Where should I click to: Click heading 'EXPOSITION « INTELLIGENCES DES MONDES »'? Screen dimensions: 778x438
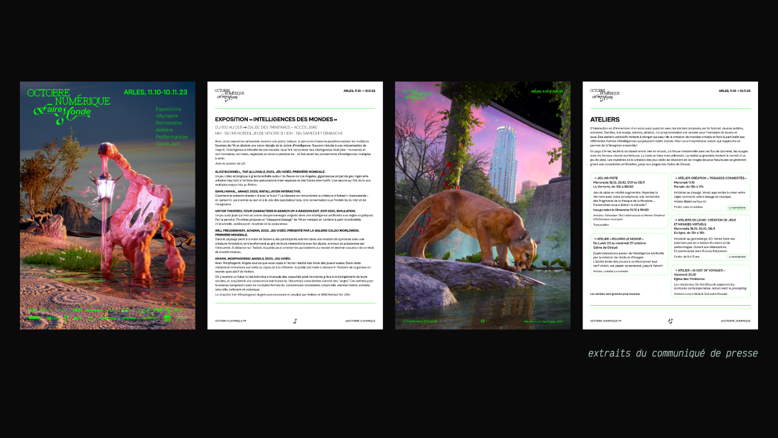[x=276, y=119]
